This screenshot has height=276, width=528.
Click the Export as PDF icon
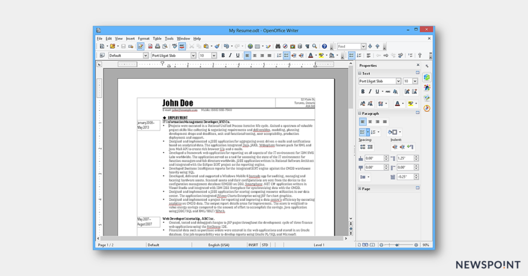pos(150,46)
